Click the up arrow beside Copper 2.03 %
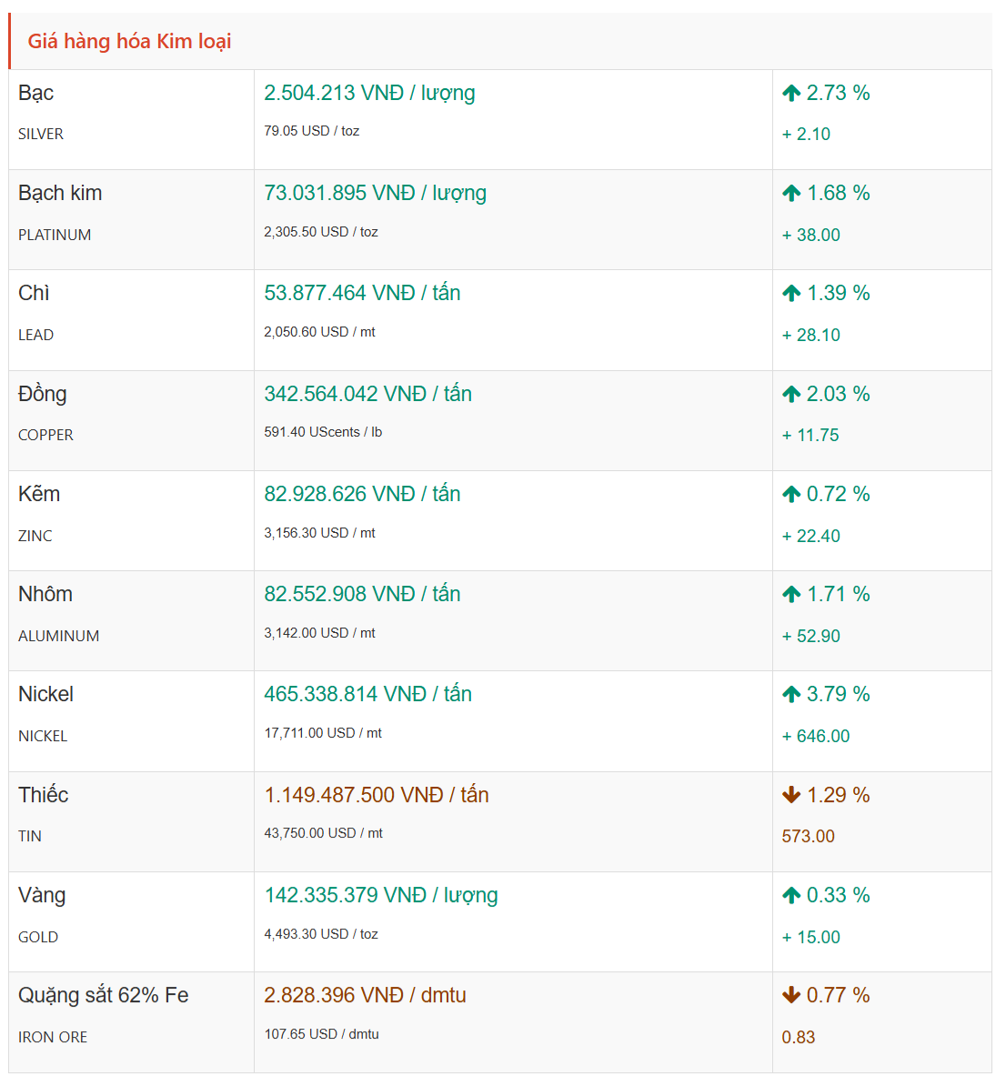The image size is (996, 1086). (791, 394)
